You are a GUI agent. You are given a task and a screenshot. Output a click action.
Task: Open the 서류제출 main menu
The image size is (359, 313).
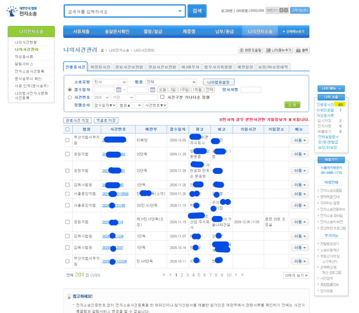coord(81,32)
